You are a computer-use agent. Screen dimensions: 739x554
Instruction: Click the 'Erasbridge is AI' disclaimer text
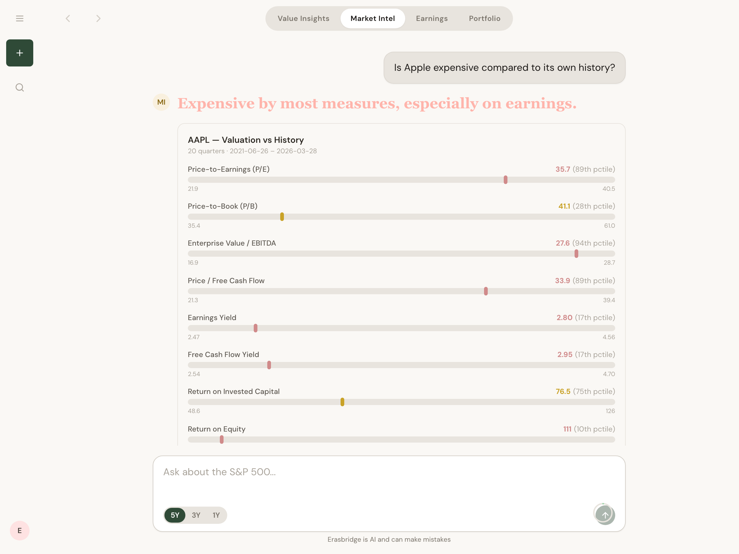[x=389, y=539]
